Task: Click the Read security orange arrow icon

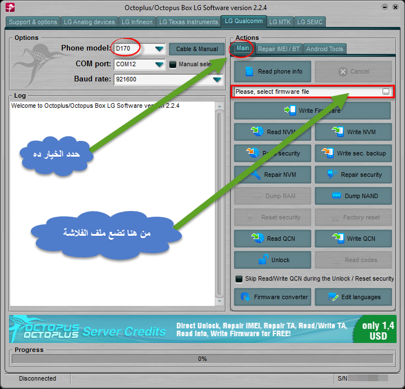Action: pos(252,153)
